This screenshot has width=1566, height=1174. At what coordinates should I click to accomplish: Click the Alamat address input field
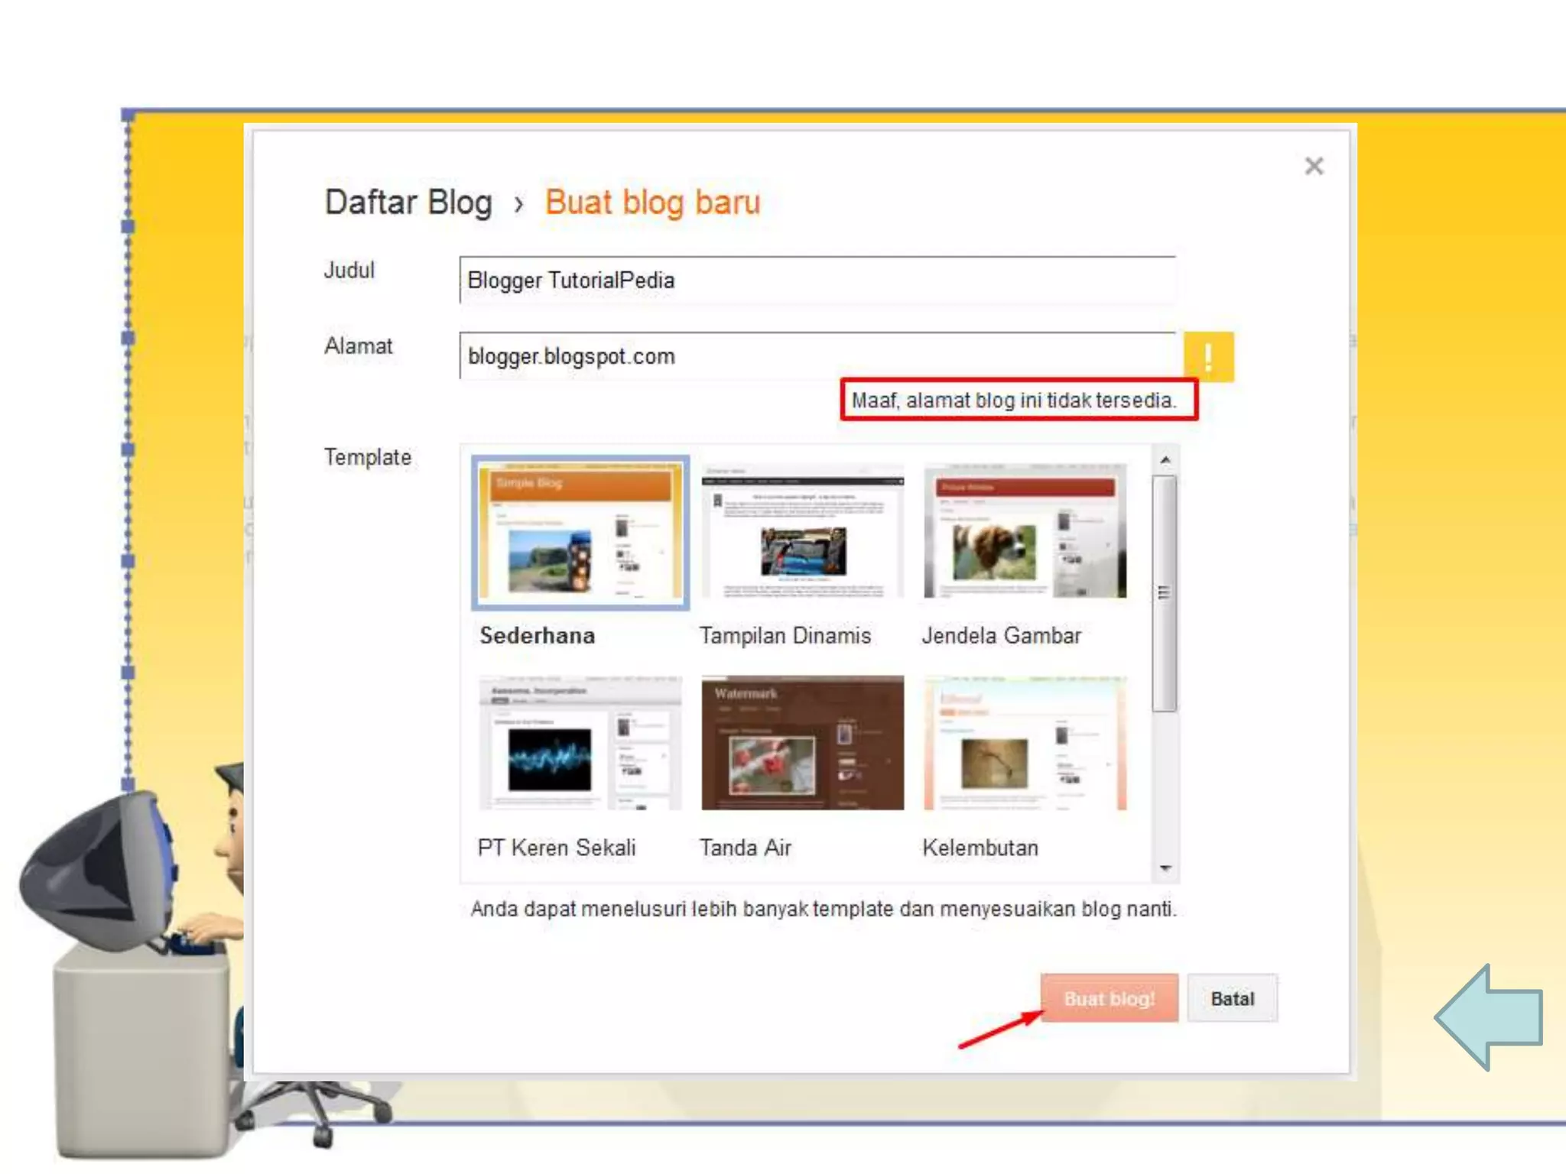[x=817, y=356]
